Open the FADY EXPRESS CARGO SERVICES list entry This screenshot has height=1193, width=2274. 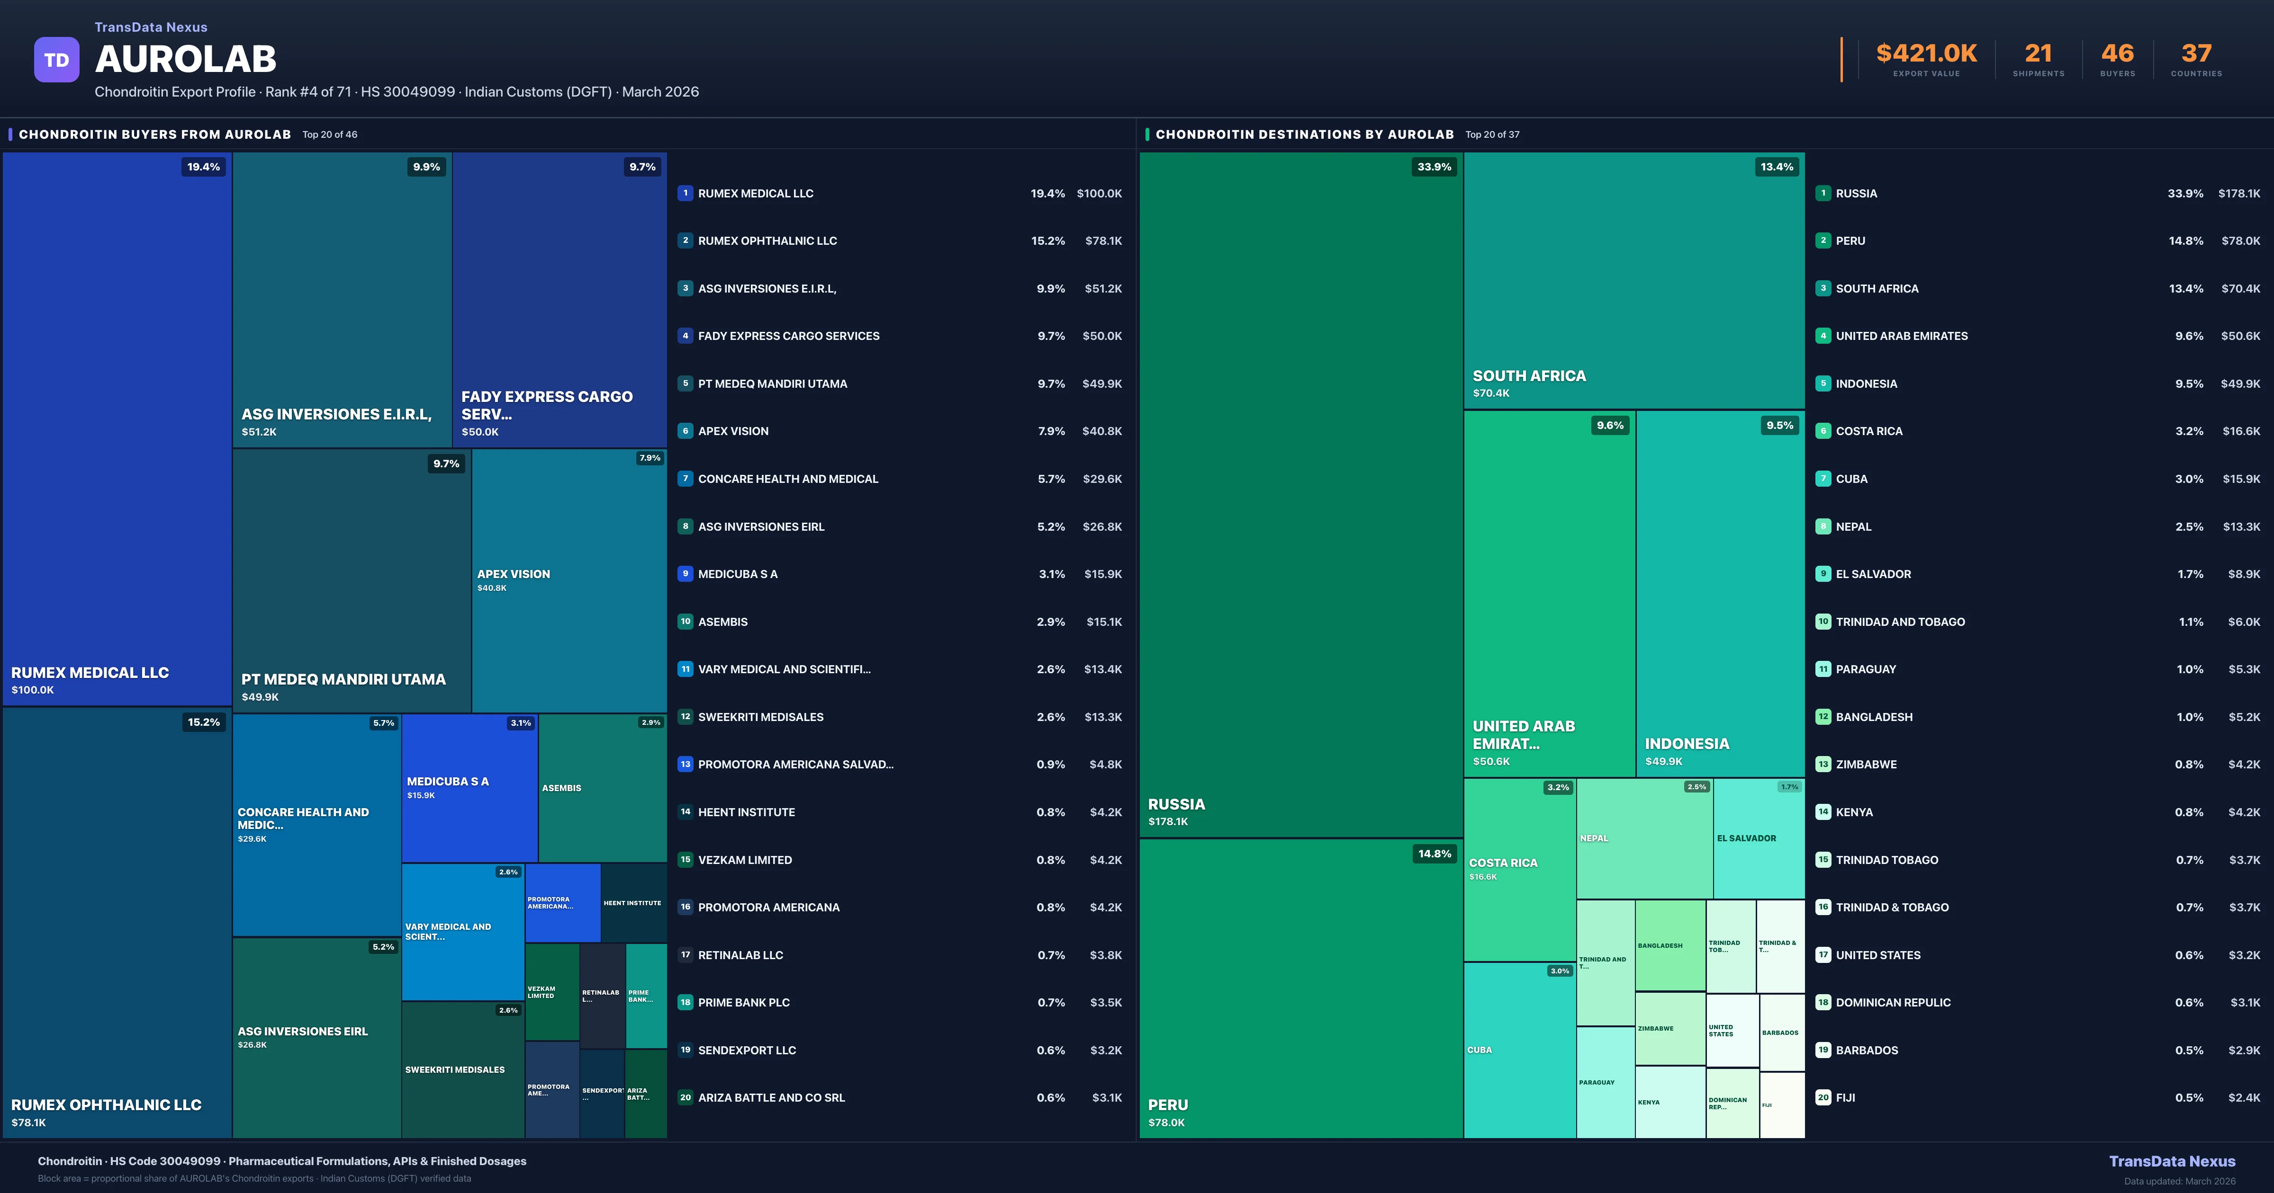pos(788,336)
